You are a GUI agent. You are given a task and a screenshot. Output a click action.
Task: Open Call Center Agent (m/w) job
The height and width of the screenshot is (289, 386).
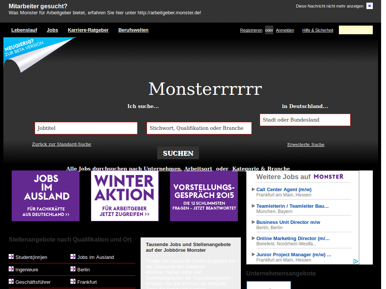click(284, 190)
